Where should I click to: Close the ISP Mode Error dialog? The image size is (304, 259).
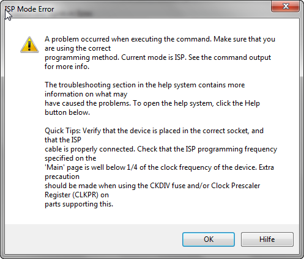pos(285,6)
